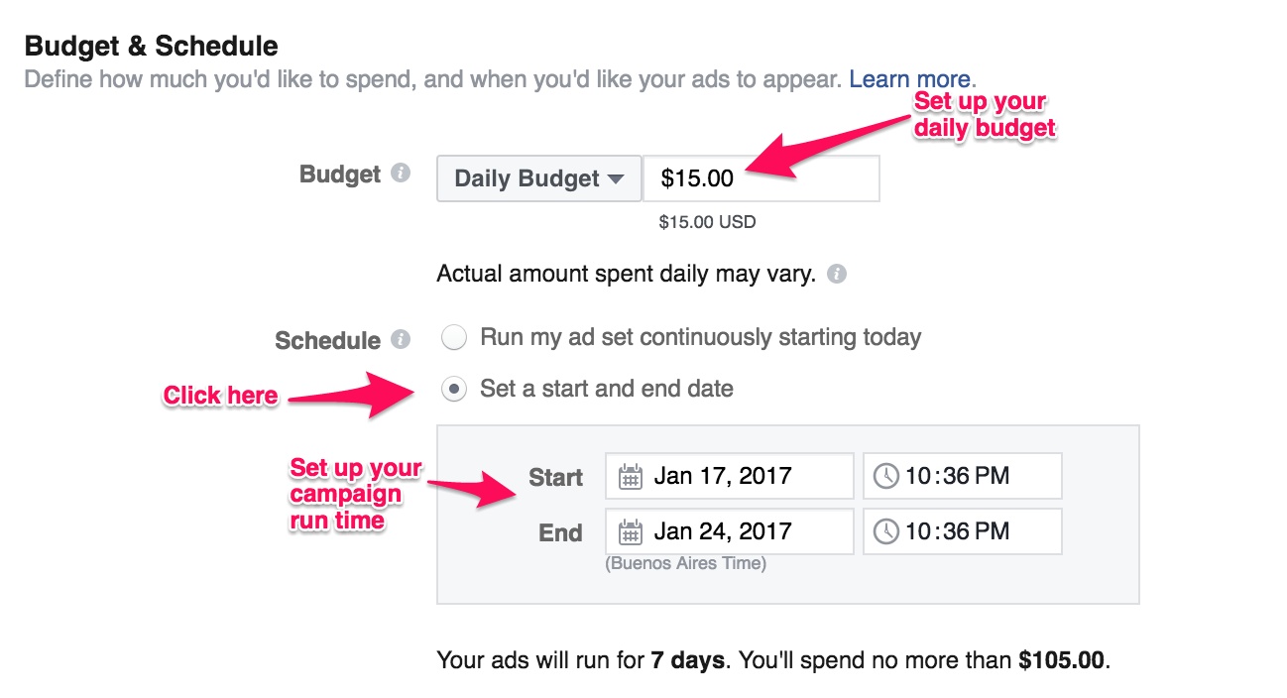Open the Learn more link
Screen dimensions: 1287x698
coord(909,79)
